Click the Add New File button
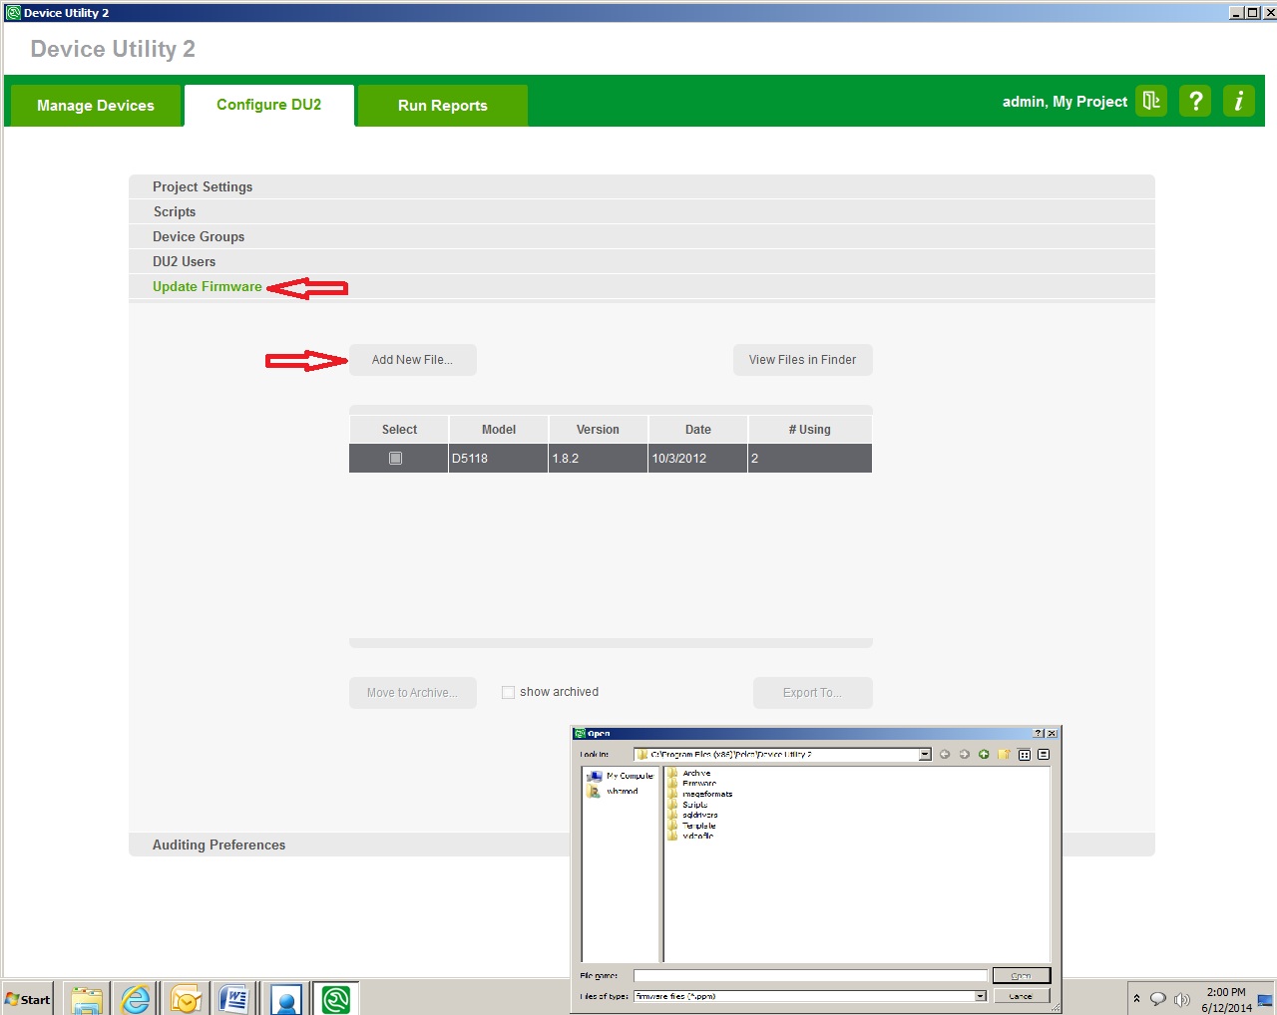This screenshot has width=1277, height=1015. pyautogui.click(x=412, y=360)
